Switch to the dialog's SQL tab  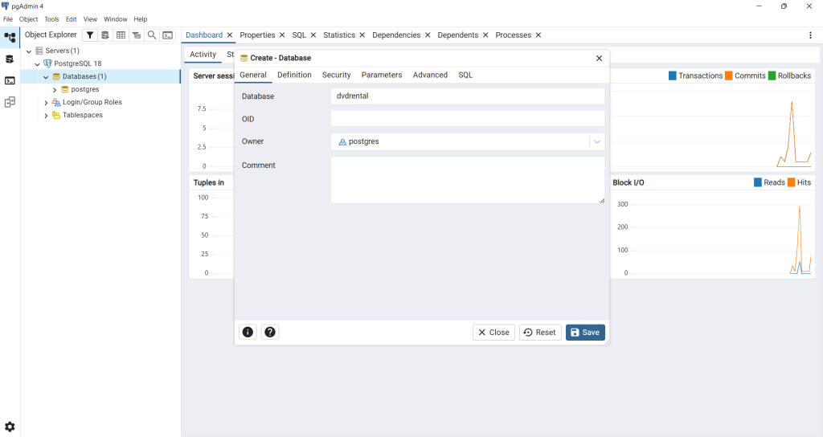click(x=465, y=75)
